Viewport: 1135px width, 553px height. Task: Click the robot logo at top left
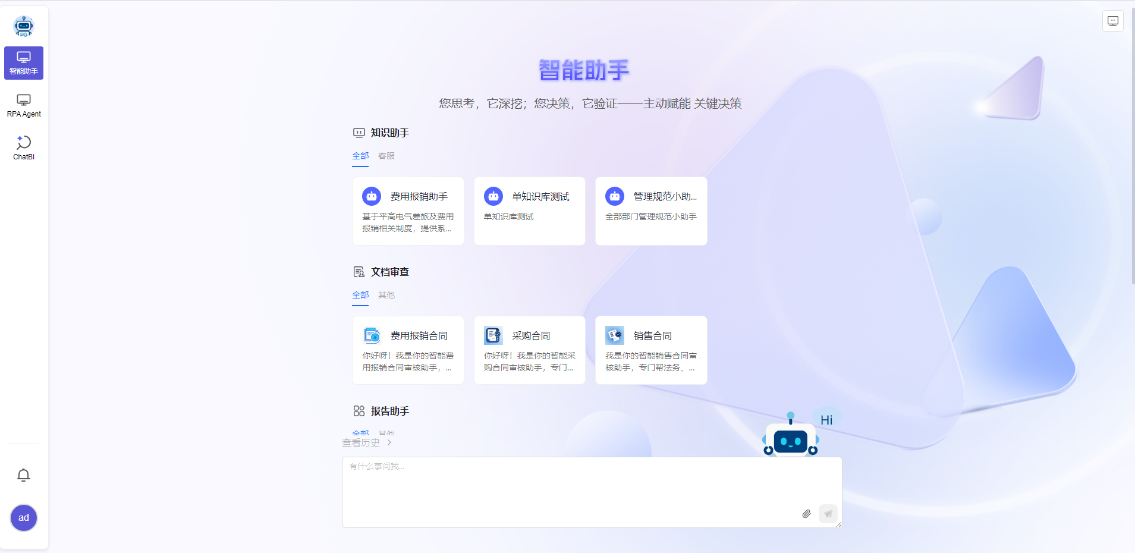click(x=24, y=26)
